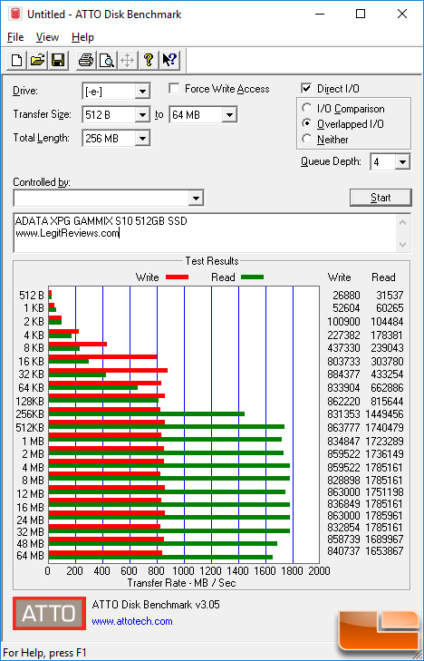
Task: Open Print Preview from the toolbar
Action: pos(107,60)
